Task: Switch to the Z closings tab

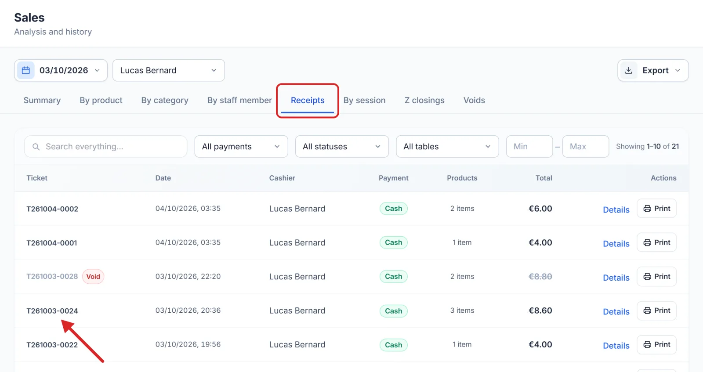Action: (424, 100)
